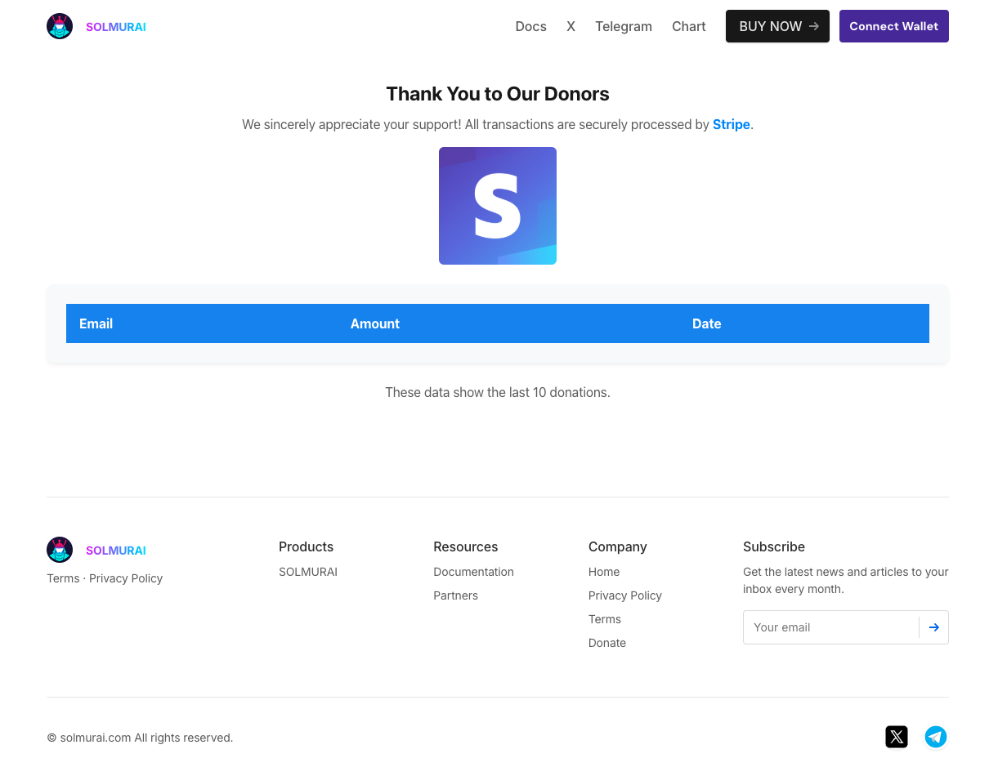View Chart from the top navigation
This screenshot has height=776, width=998.
pos(688,26)
